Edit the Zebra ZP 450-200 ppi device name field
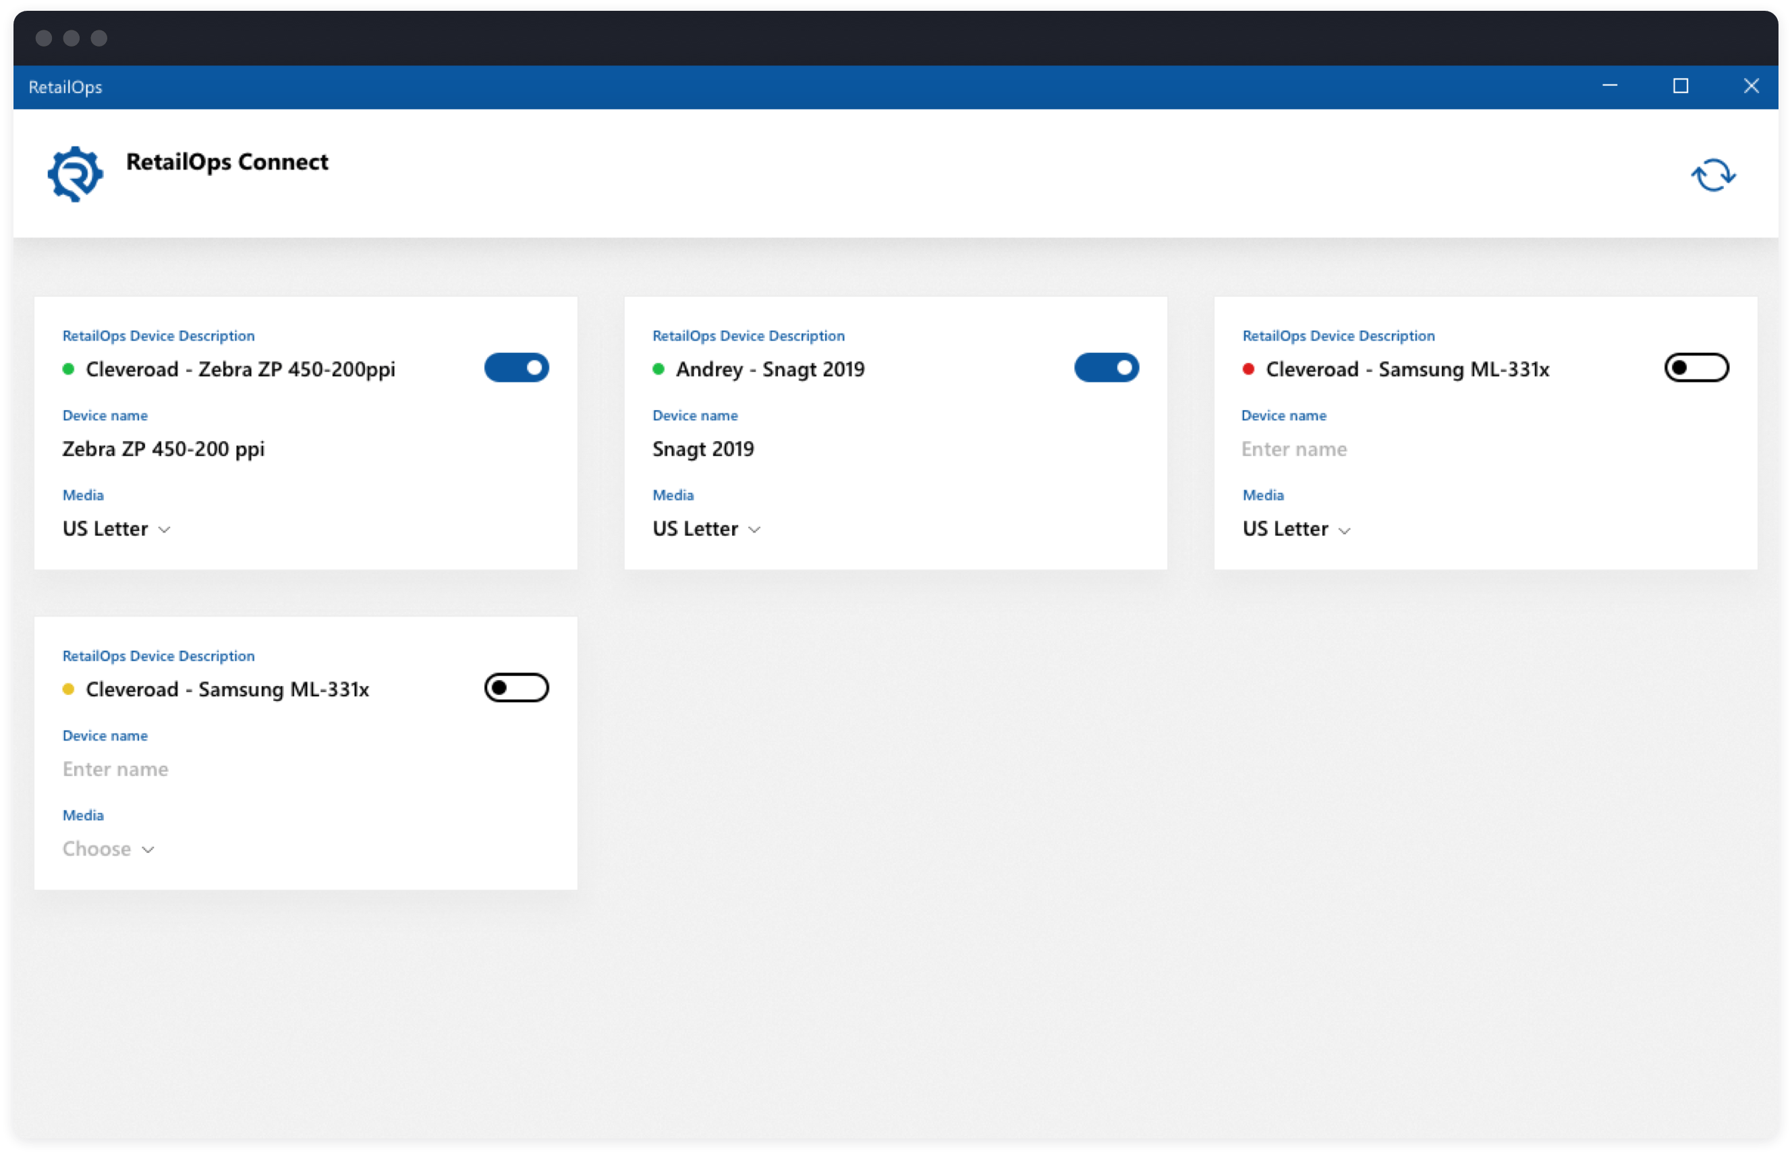The height and width of the screenshot is (1155, 1792). point(163,449)
